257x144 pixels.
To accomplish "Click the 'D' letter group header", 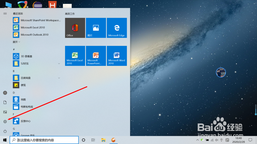I will click(x=14, y=93).
